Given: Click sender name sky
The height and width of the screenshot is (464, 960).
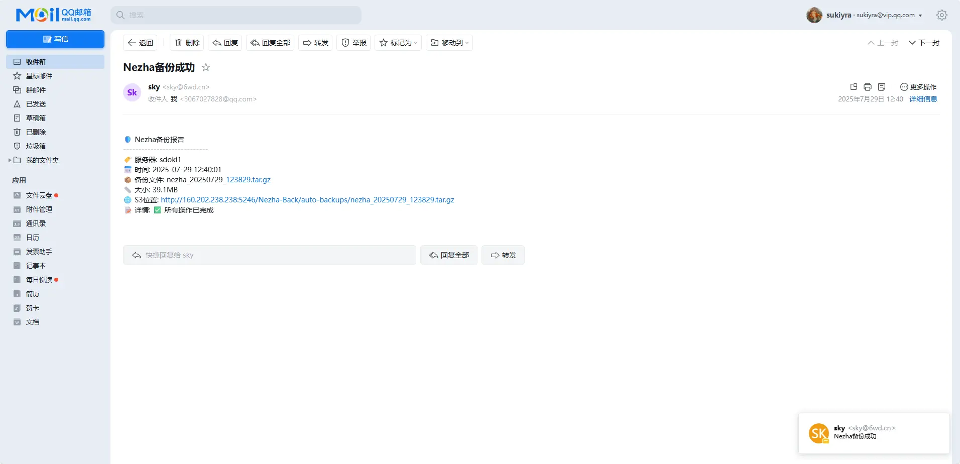Looking at the screenshot, I should tap(154, 87).
